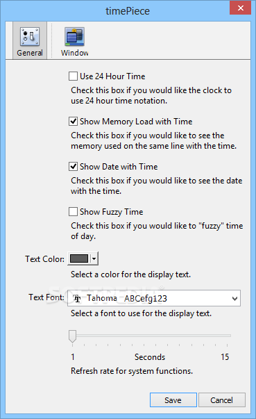Click the TrueType font icon beside Tahoma
This screenshot has height=419, width=256.
pos(77,299)
